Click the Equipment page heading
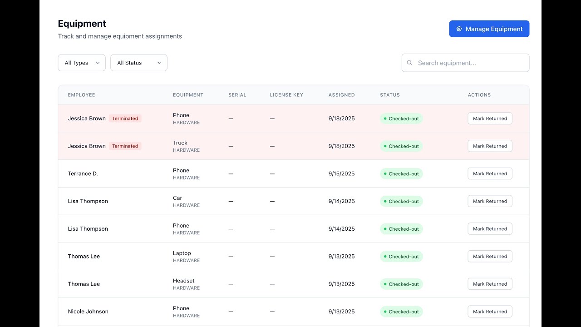581x327 pixels. tap(82, 24)
